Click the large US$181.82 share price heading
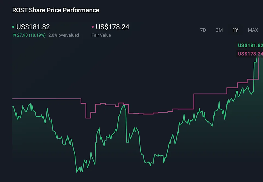The image size is (263, 182). (x=33, y=27)
